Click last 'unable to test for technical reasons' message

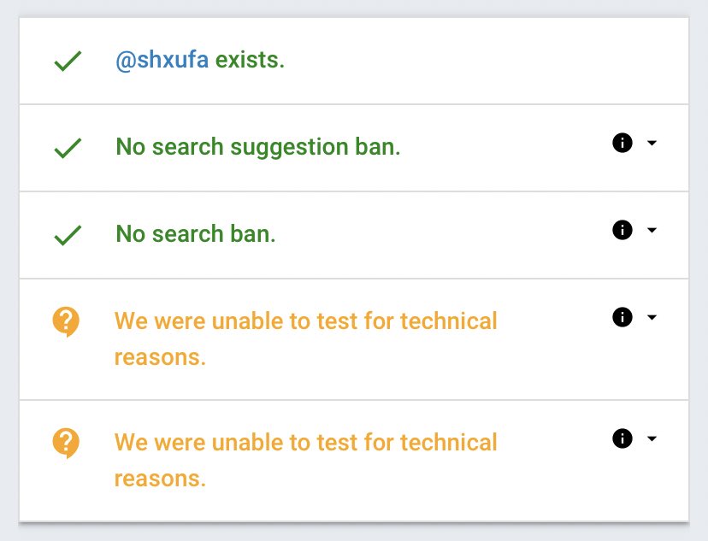click(x=305, y=460)
